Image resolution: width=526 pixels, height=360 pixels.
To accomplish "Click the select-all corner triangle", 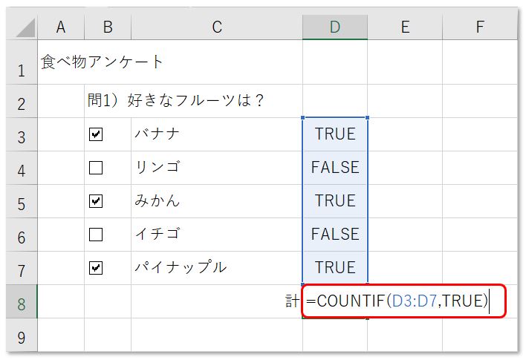I will [25, 27].
